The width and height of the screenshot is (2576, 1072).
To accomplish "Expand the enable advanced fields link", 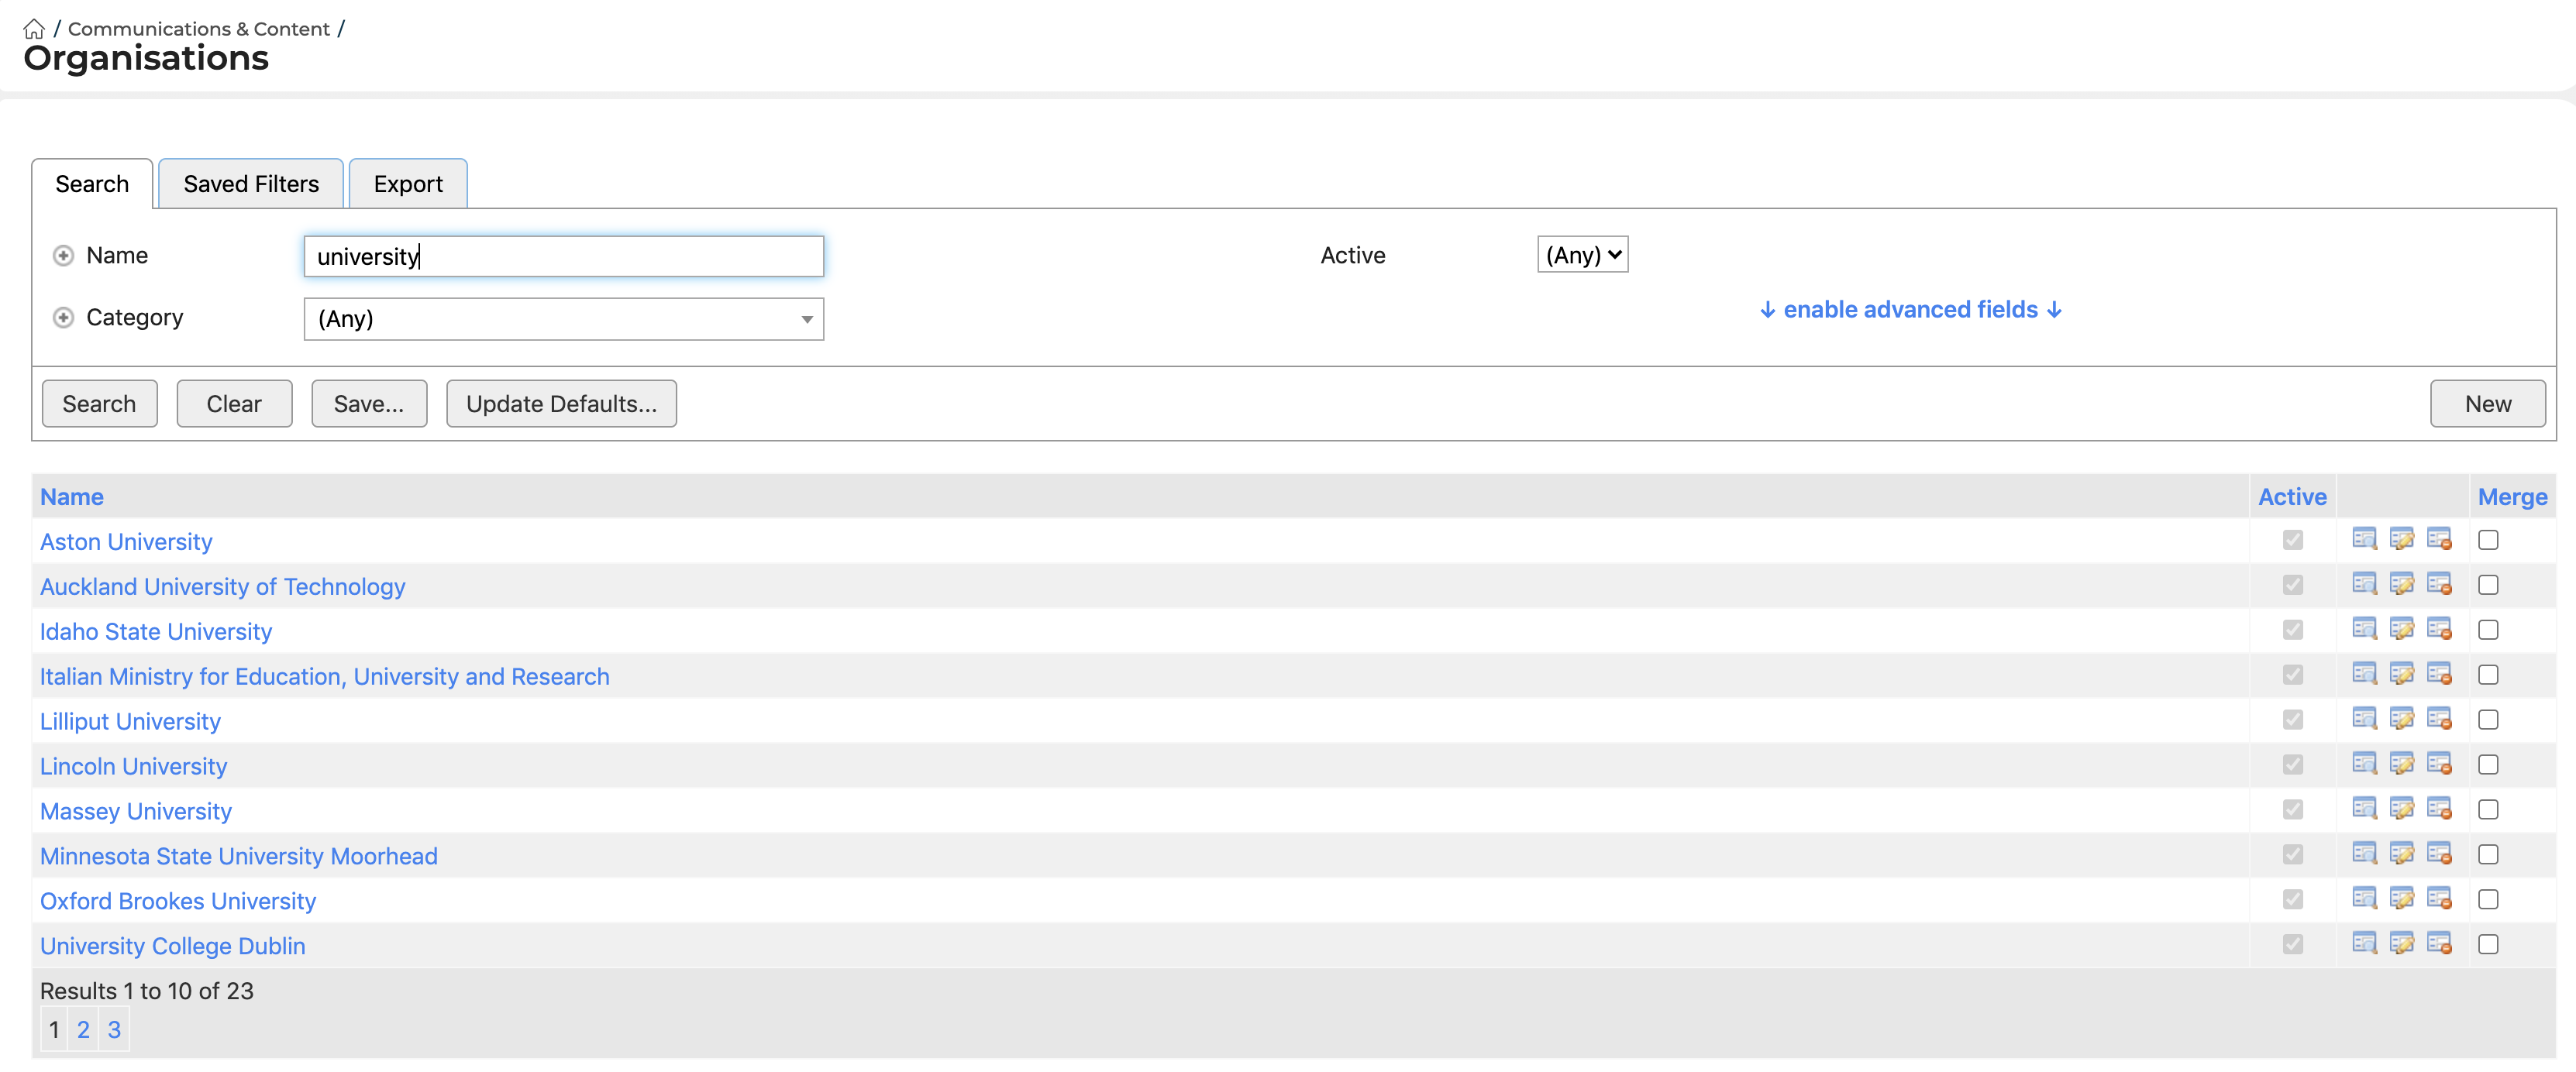I will pyautogui.click(x=1910, y=310).
